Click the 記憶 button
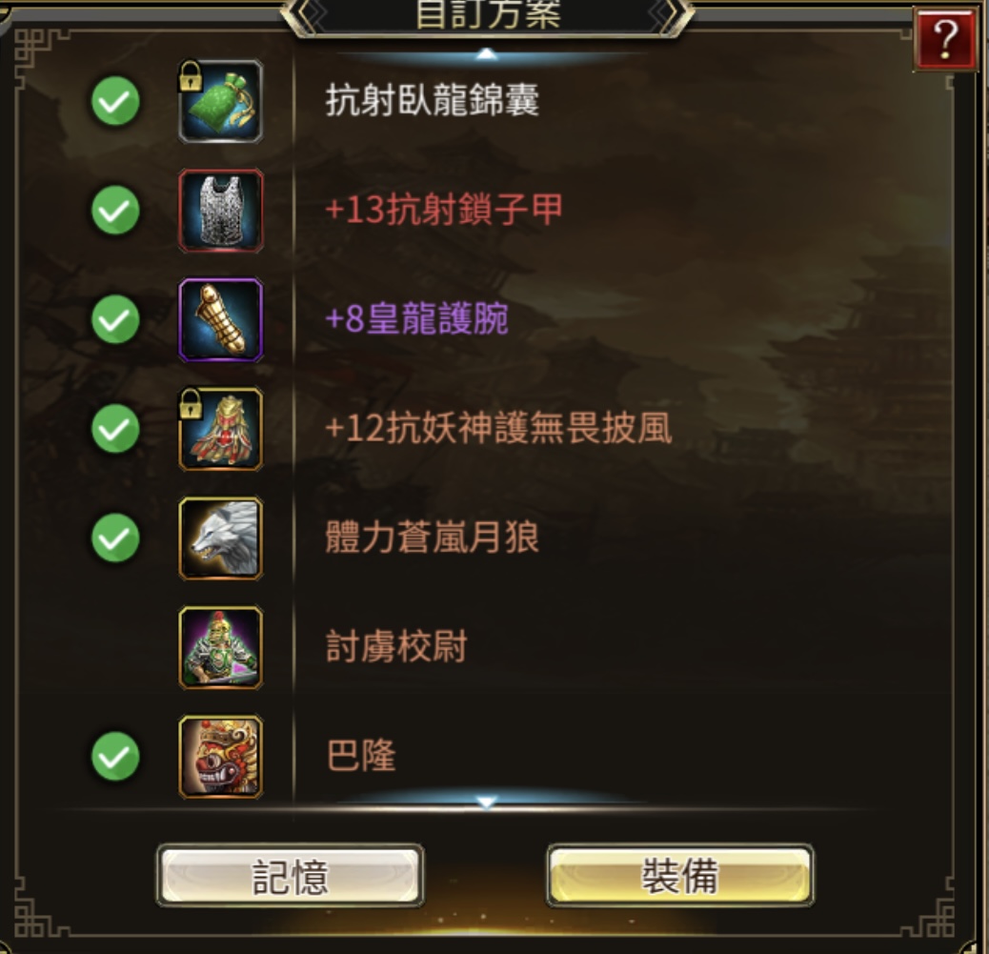 pyautogui.click(x=291, y=876)
